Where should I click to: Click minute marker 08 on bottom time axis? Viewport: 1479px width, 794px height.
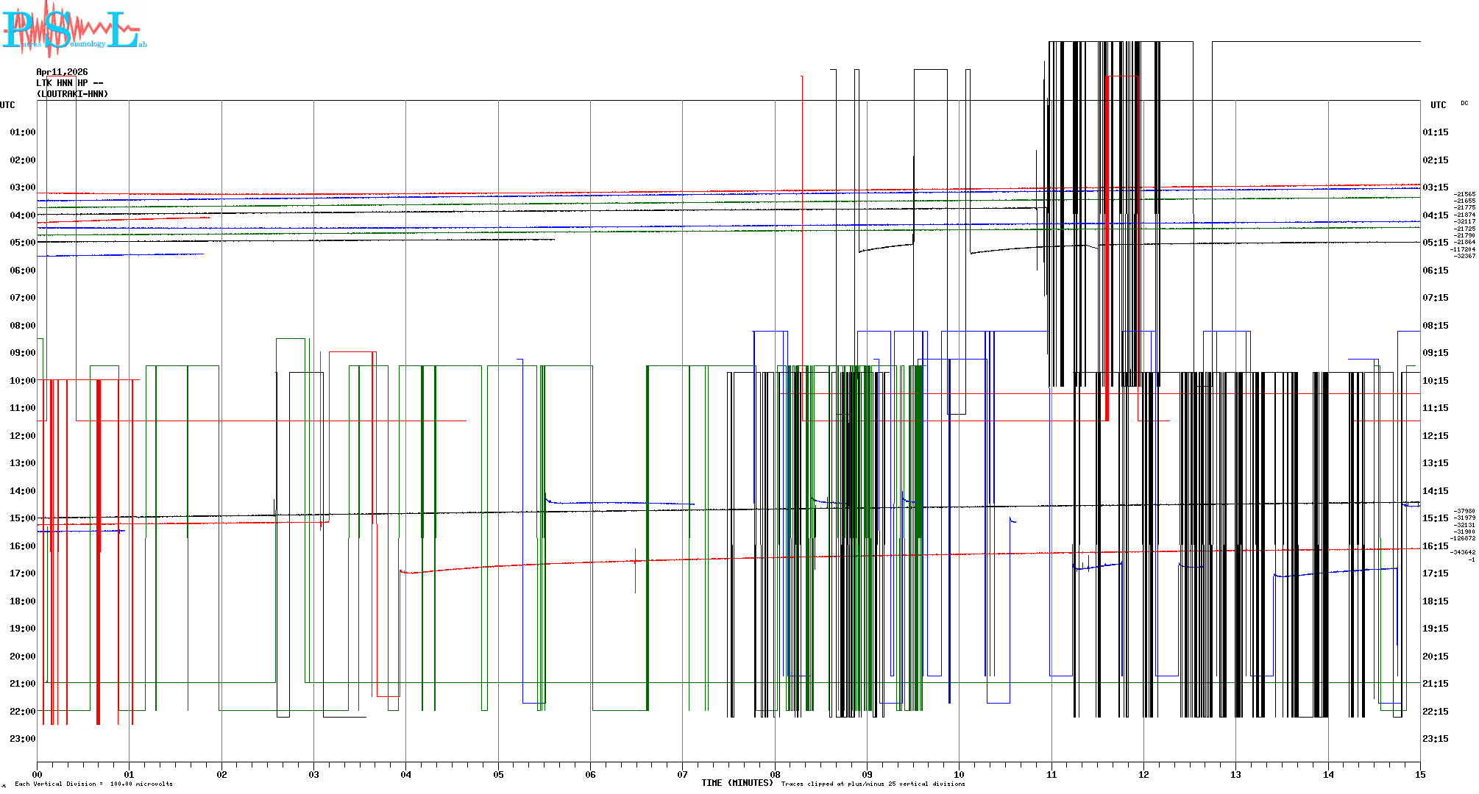(775, 774)
